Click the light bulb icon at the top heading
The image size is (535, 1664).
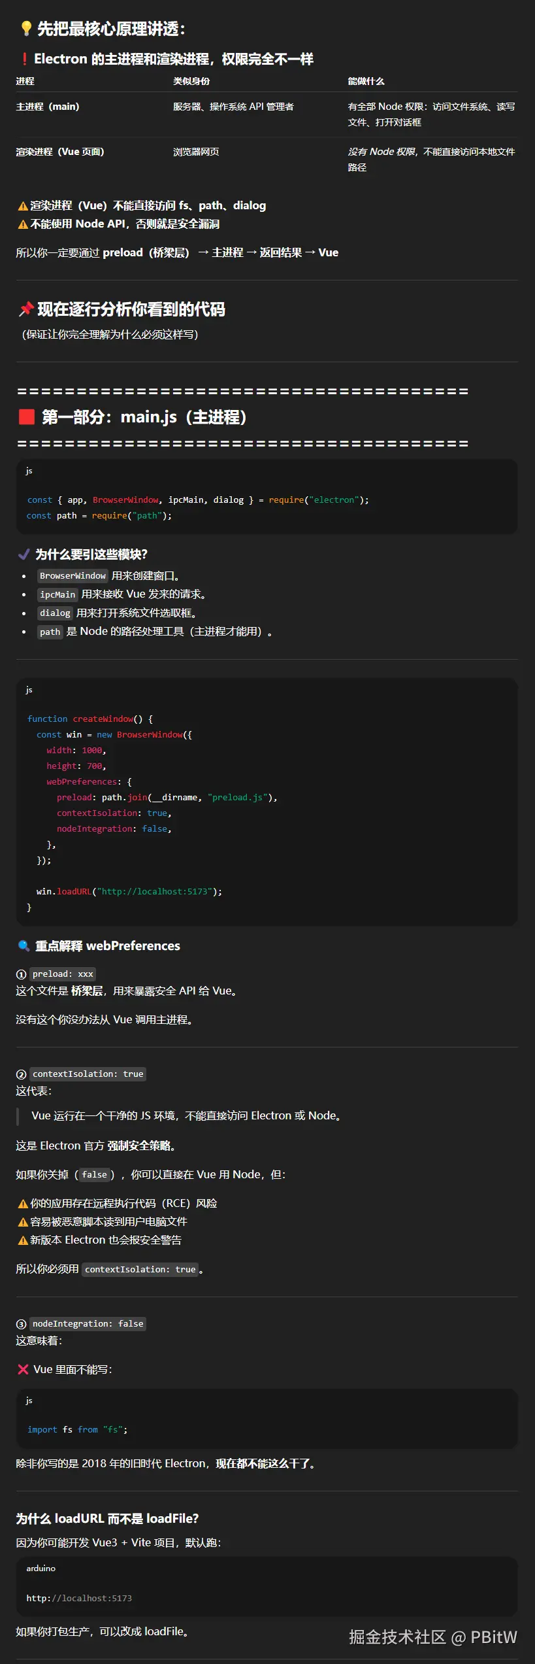click(x=26, y=29)
